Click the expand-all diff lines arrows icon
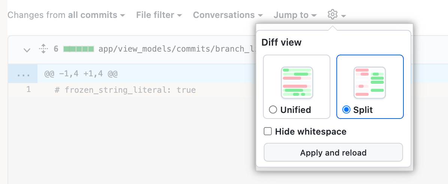The image size is (448, 184). (x=43, y=49)
